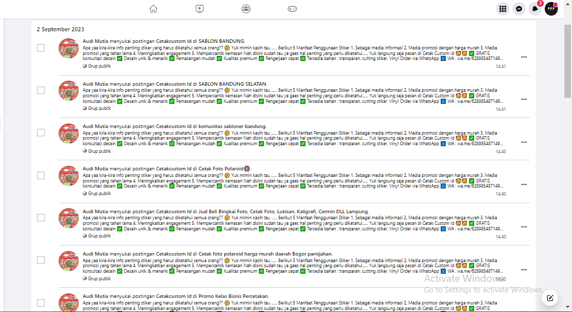Open the Watch video icon
The width and height of the screenshot is (572, 312).
[199, 9]
